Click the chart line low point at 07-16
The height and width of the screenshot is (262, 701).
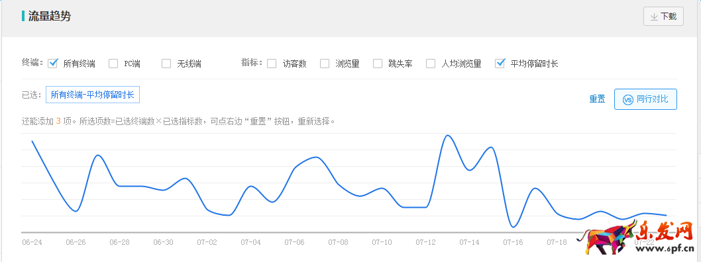(x=513, y=227)
